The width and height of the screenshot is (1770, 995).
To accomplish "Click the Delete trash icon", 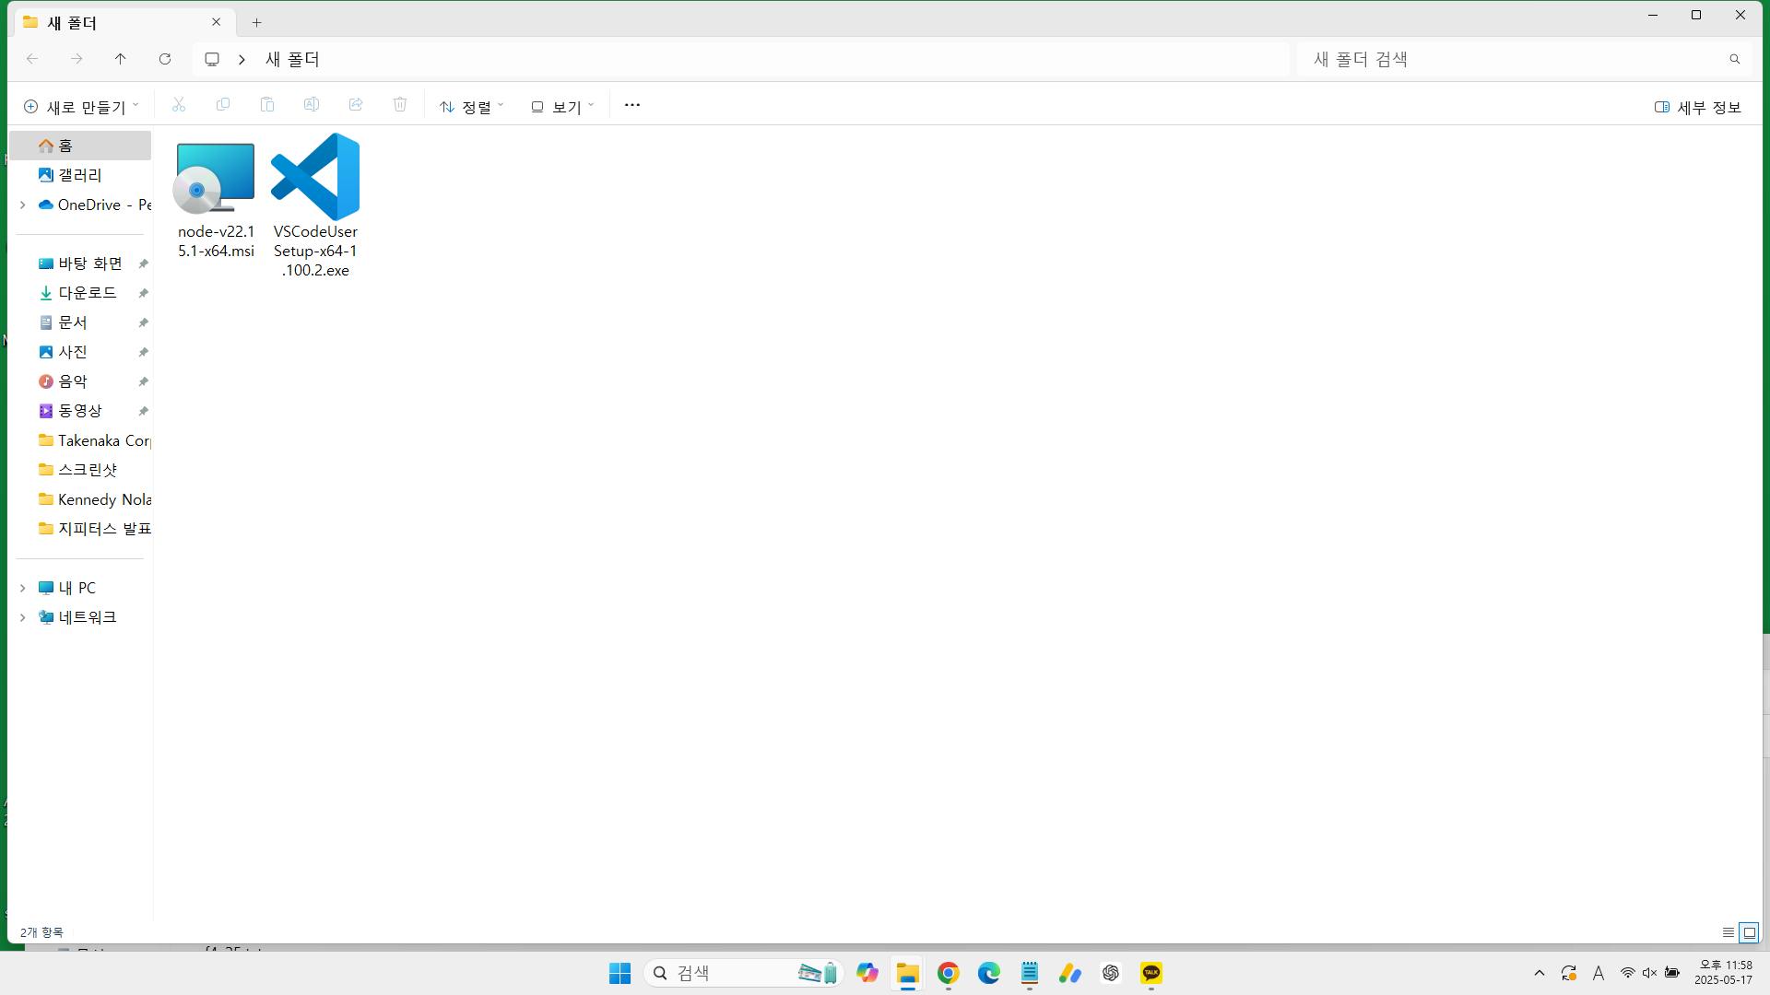I will point(400,105).
